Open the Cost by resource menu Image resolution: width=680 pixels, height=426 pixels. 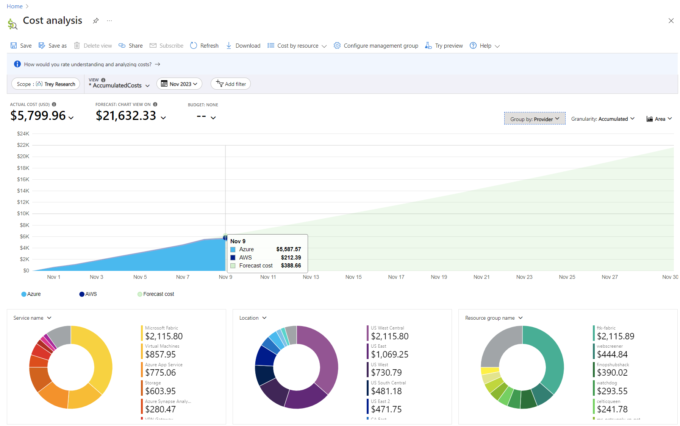[x=297, y=45]
